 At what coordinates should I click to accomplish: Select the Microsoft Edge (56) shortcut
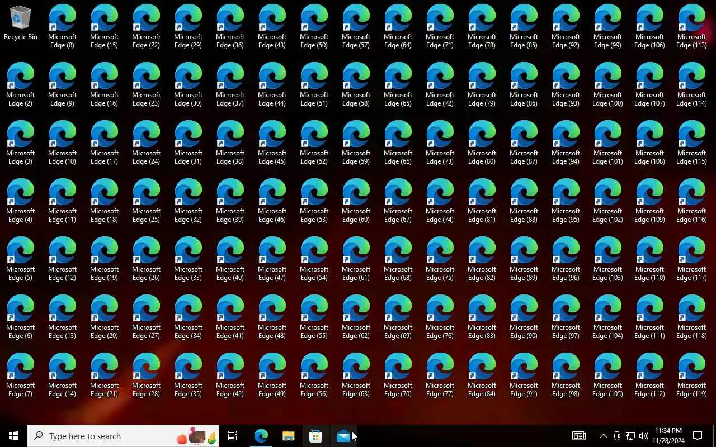click(x=314, y=375)
